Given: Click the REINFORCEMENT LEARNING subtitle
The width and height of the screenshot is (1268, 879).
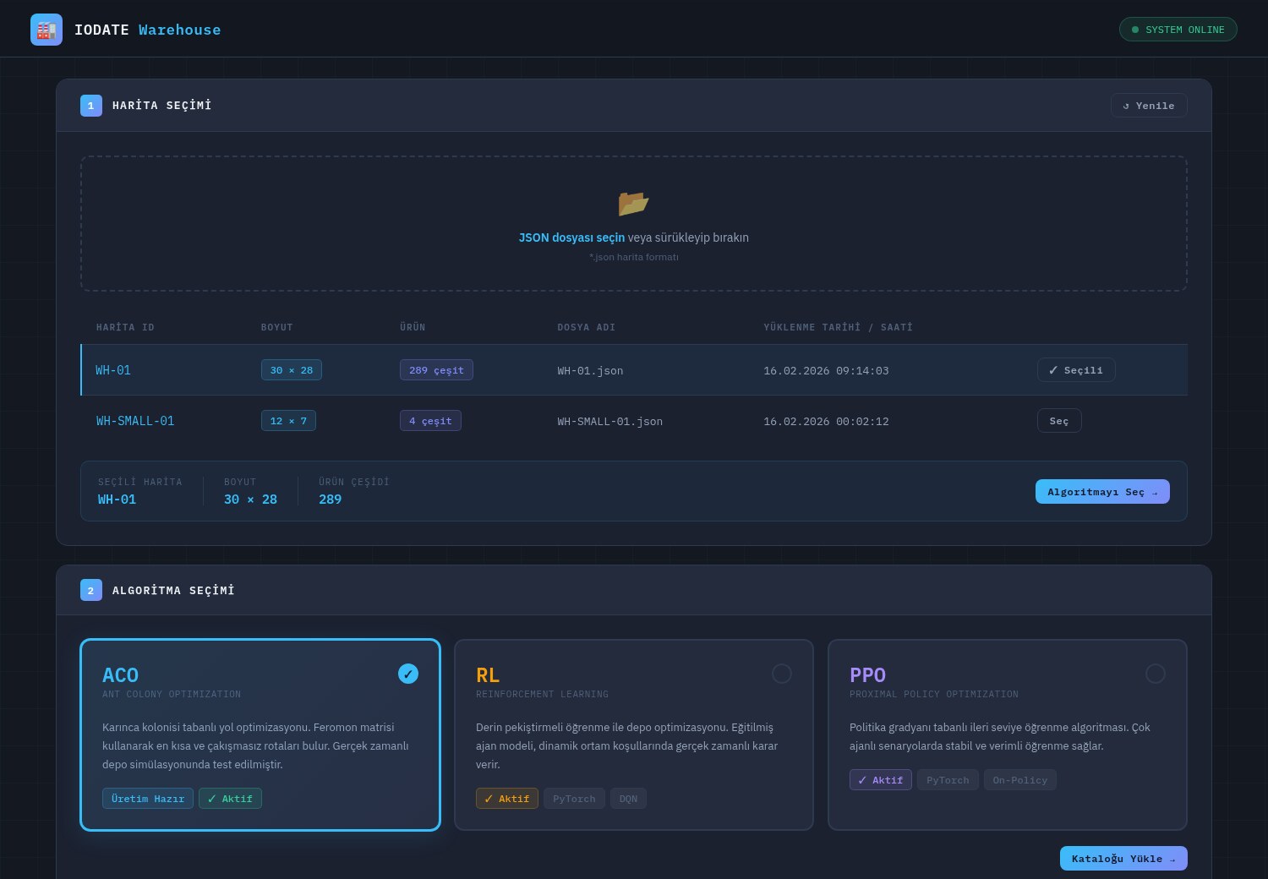Looking at the screenshot, I should 542,694.
